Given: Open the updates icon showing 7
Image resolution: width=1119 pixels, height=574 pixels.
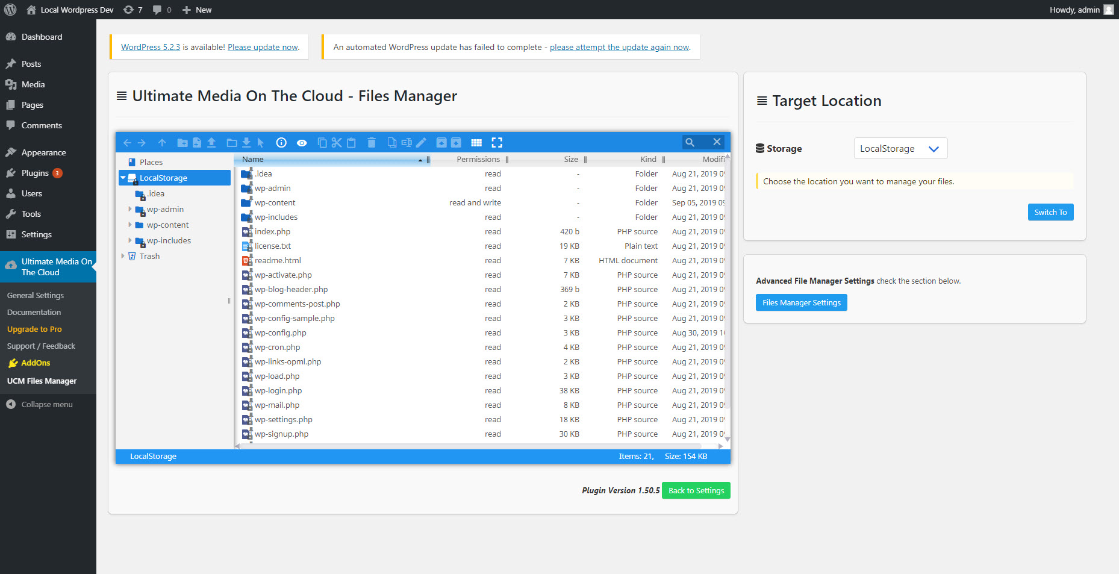Looking at the screenshot, I should [x=132, y=10].
